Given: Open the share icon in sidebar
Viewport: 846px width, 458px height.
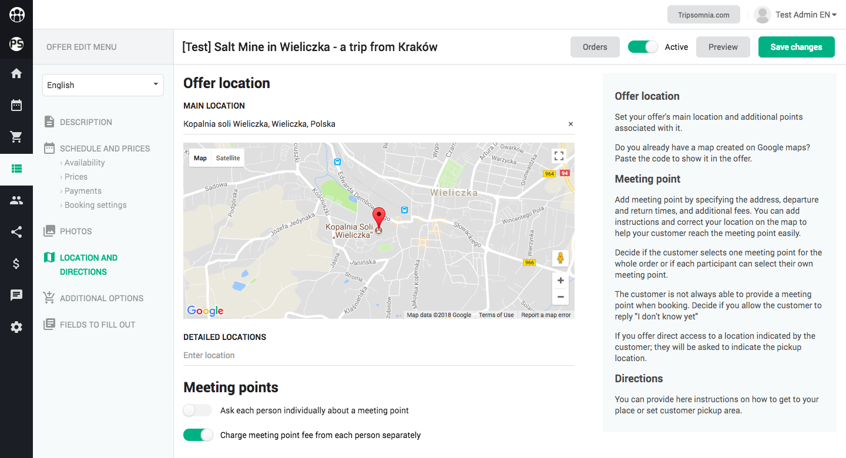Looking at the screenshot, I should point(16,232).
